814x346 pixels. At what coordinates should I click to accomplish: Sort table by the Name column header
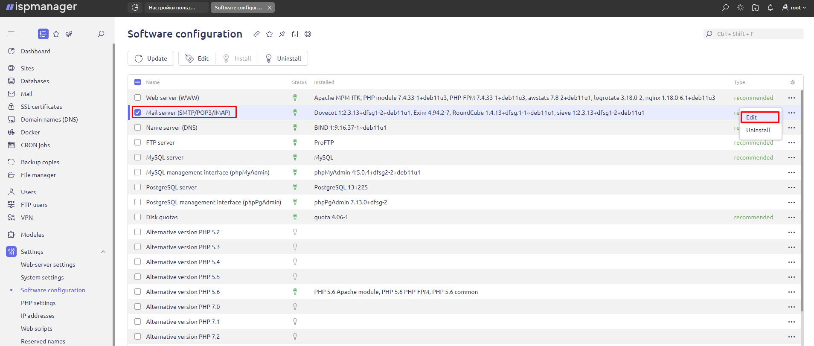pyautogui.click(x=153, y=82)
